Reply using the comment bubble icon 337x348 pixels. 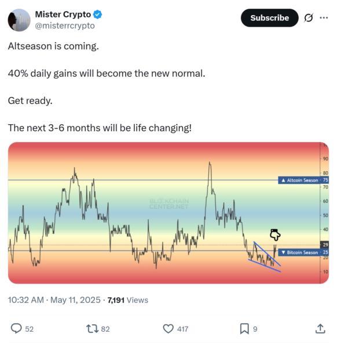tap(16, 328)
